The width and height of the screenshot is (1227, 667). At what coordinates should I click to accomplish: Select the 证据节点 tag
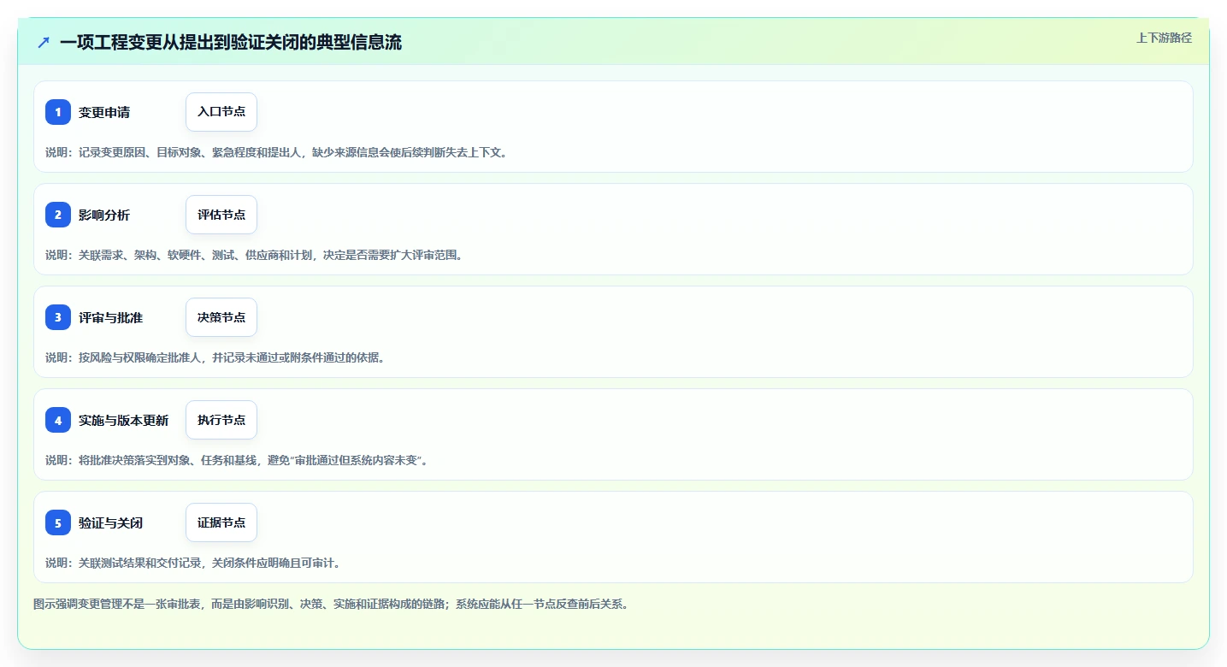221,522
